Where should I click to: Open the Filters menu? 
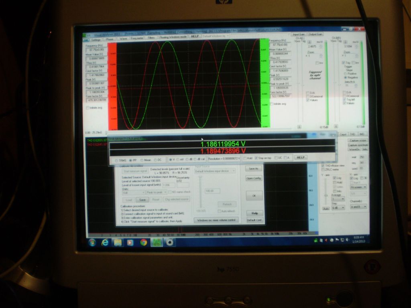(x=151, y=38)
